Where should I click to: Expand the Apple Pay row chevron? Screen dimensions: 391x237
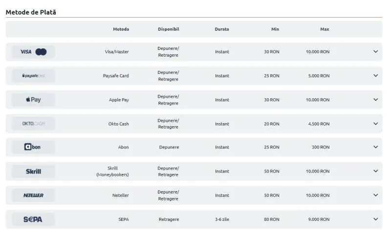[375, 99]
